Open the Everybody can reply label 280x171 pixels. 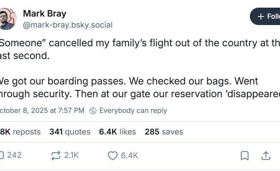pos(133,111)
